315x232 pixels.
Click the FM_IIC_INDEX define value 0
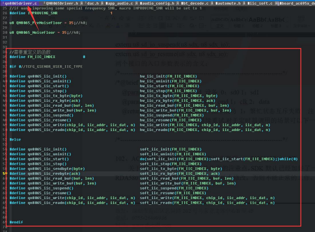(84, 57)
